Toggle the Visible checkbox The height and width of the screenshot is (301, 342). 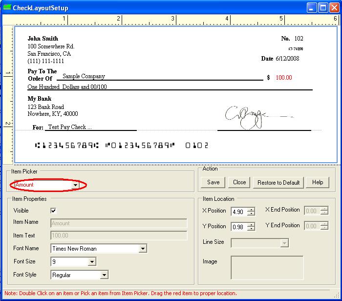click(54, 211)
